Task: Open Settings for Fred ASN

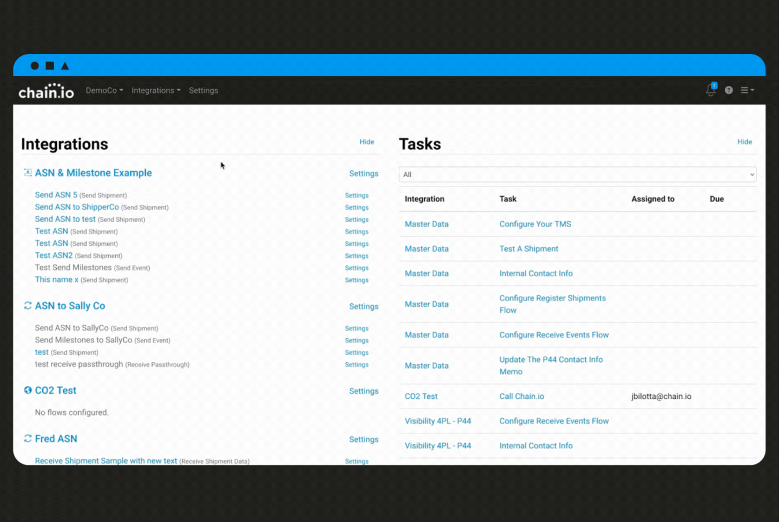Action: 364,439
